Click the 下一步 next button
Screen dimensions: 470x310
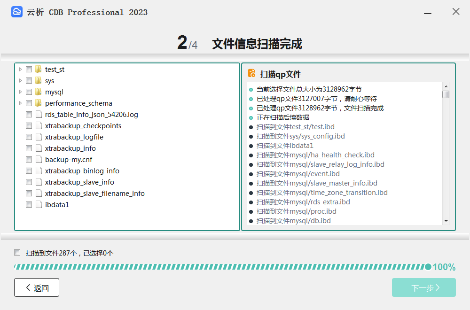424,287
